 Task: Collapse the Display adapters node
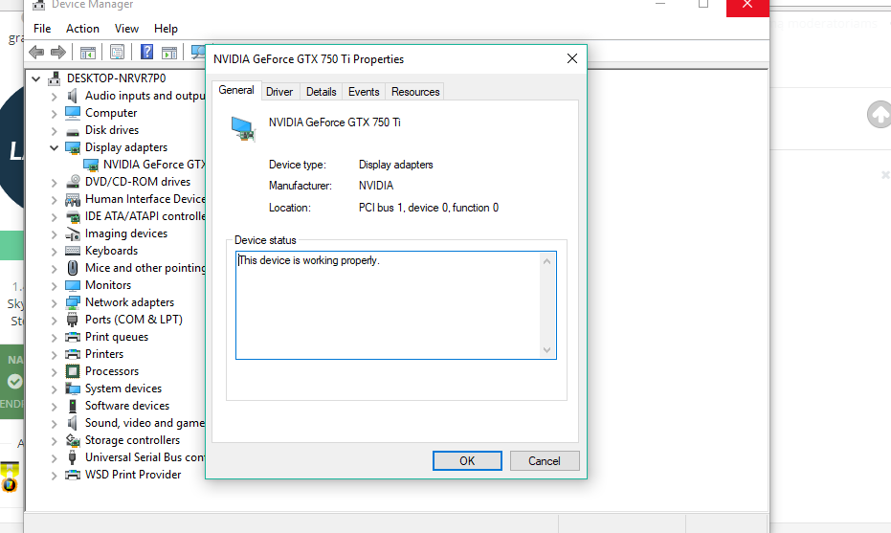coord(54,147)
